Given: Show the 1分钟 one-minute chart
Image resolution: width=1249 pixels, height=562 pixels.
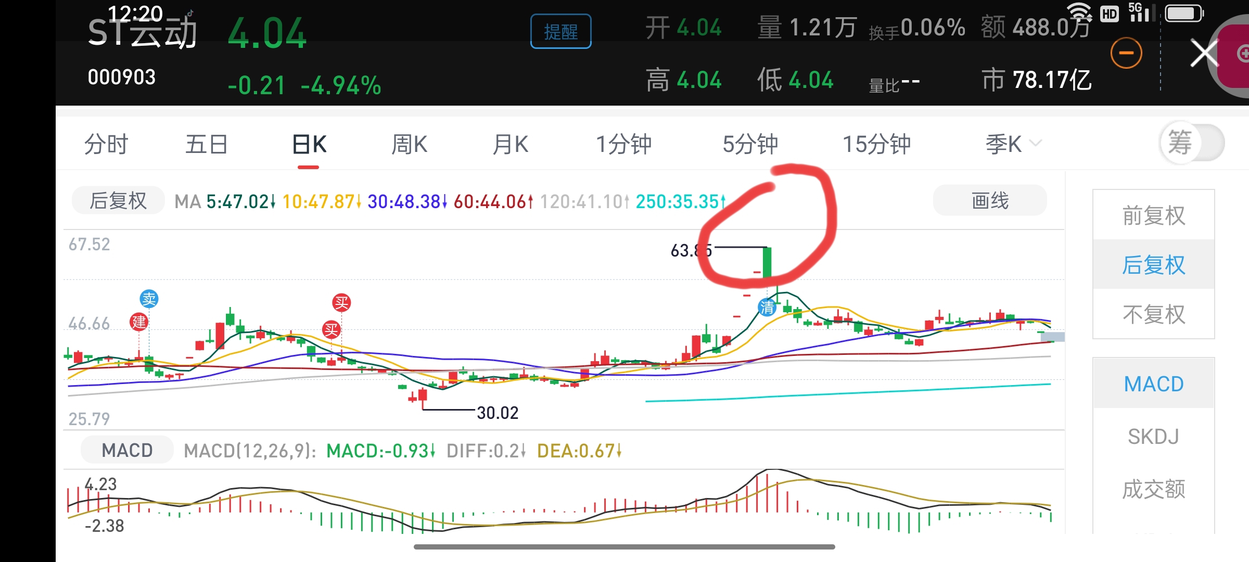Looking at the screenshot, I should (623, 144).
